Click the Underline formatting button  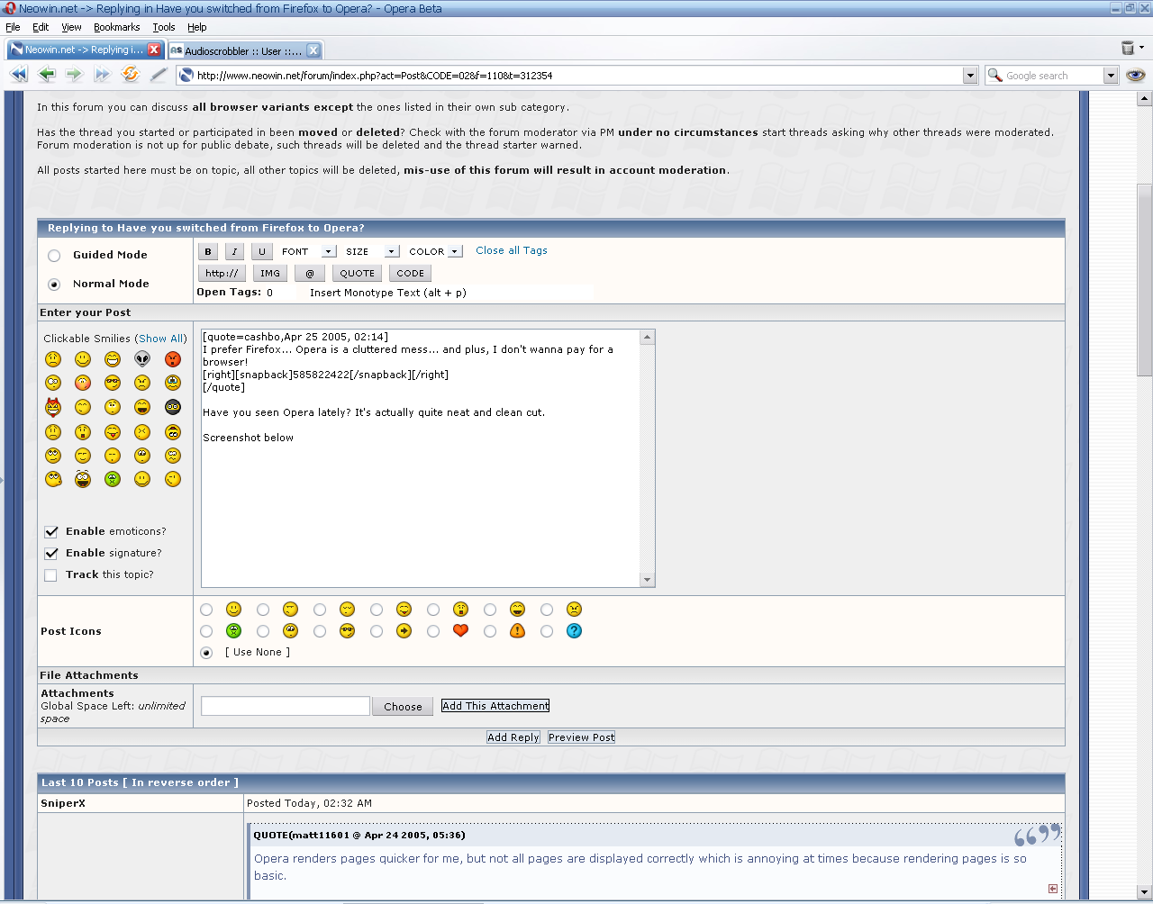pos(261,252)
